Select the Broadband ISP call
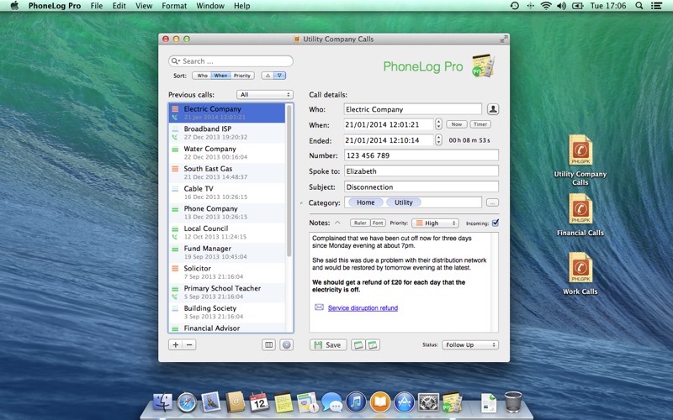This screenshot has height=420, width=673. point(227,133)
